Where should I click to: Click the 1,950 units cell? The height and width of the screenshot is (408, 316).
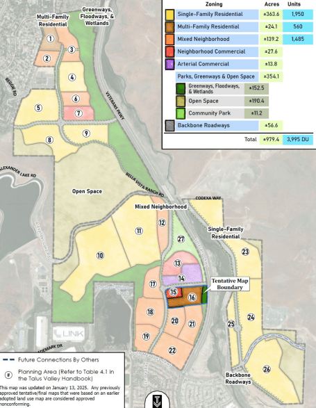click(x=298, y=15)
